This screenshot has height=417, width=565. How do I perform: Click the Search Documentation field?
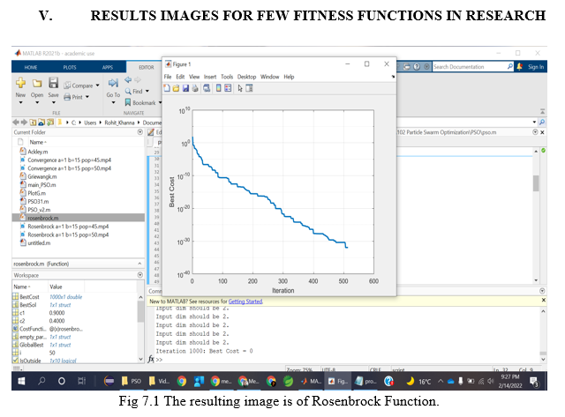470,67
